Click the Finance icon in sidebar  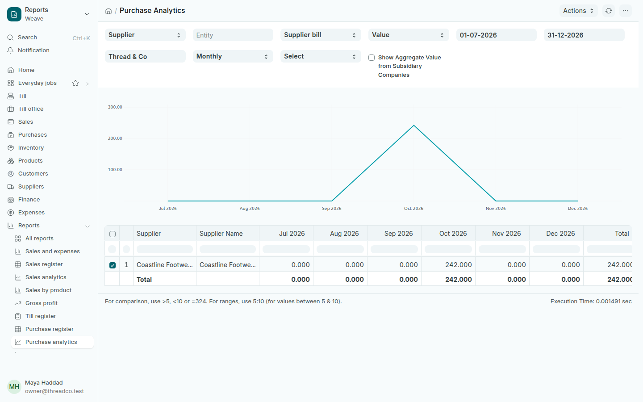point(11,200)
